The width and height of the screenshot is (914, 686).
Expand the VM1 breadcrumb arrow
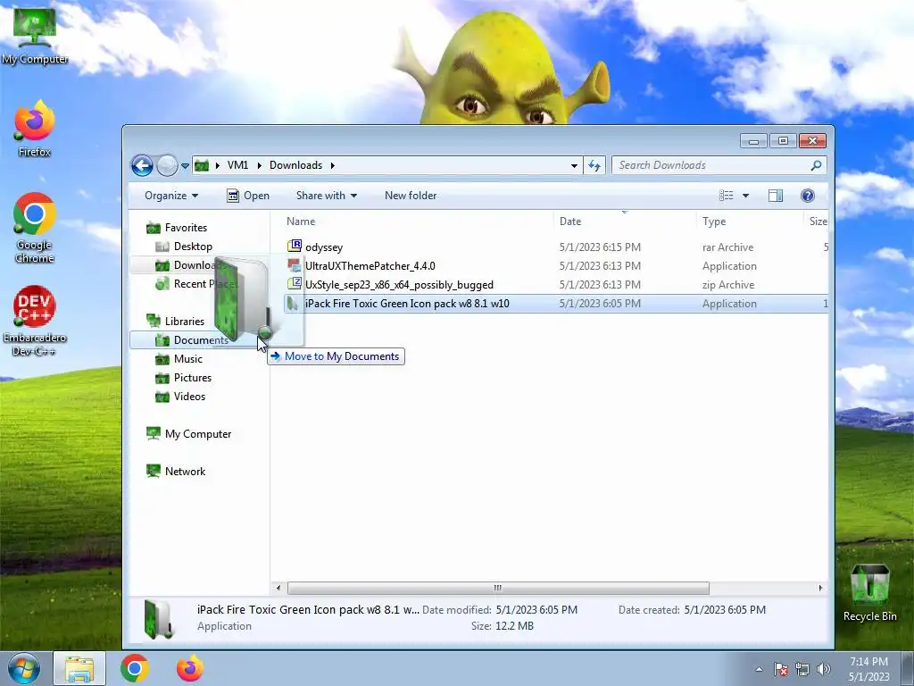[x=260, y=165]
